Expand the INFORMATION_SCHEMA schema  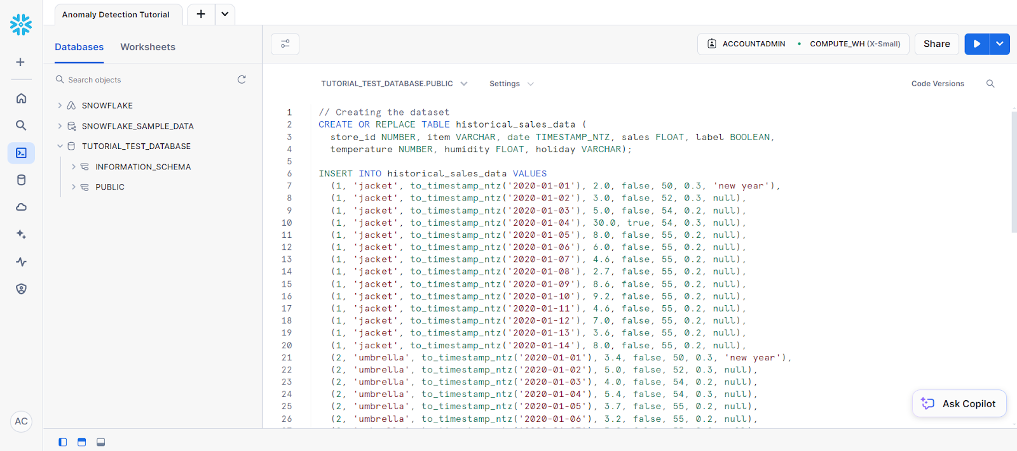click(74, 167)
